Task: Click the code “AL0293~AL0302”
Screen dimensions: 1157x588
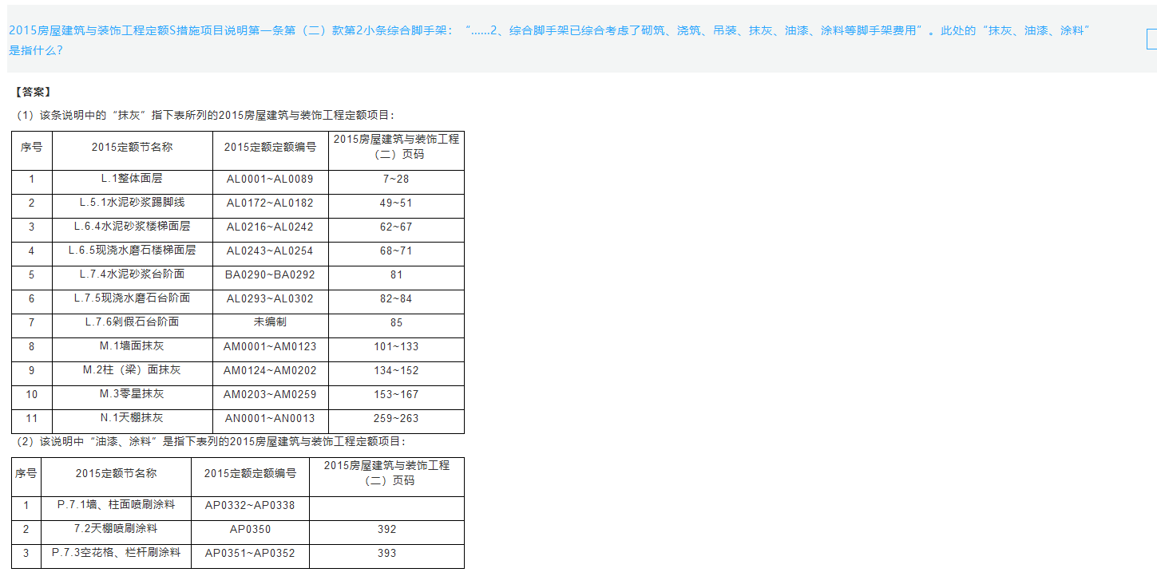Action: 270,298
